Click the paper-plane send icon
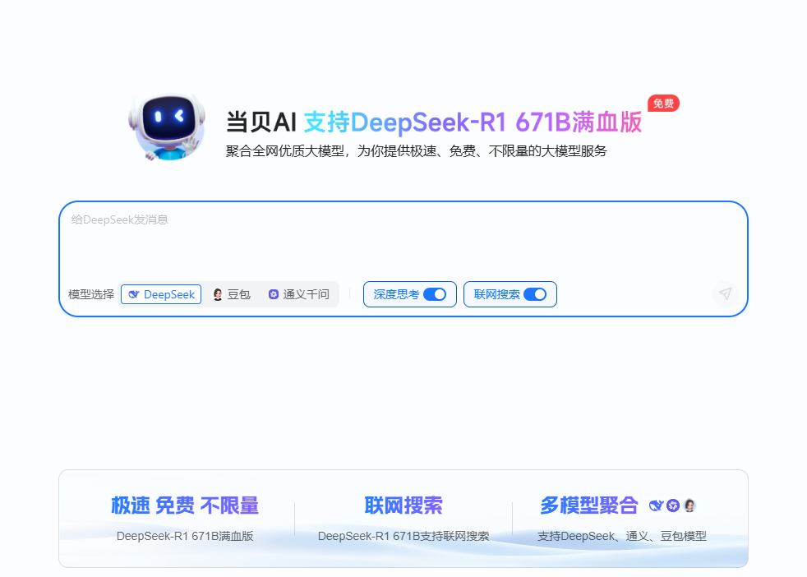The image size is (807, 577). pyautogui.click(x=725, y=293)
